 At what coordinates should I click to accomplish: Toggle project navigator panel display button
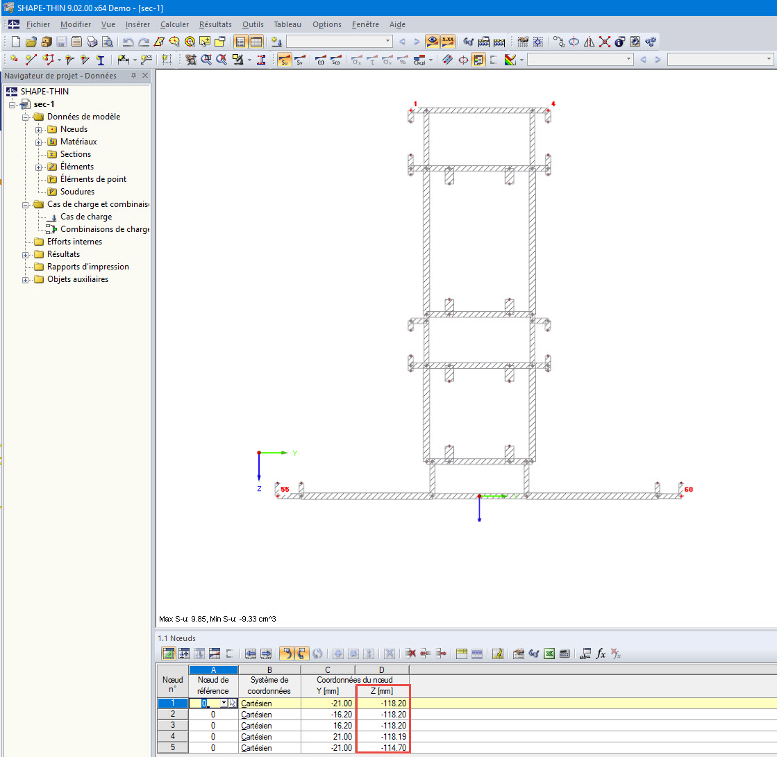(241, 42)
